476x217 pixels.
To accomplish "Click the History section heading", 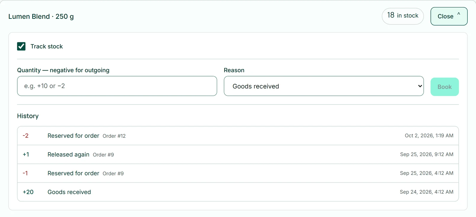I will [28, 116].
